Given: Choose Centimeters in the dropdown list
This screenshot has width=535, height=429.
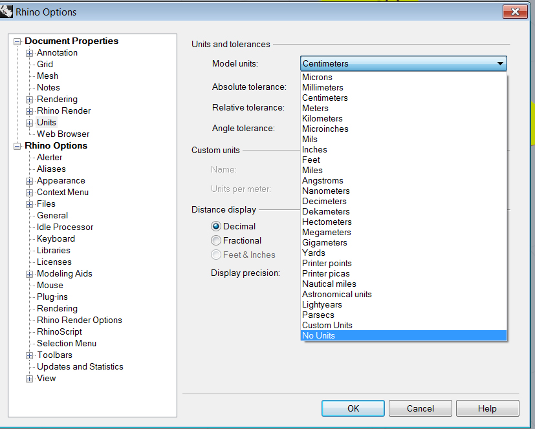Looking at the screenshot, I should click(x=403, y=98).
